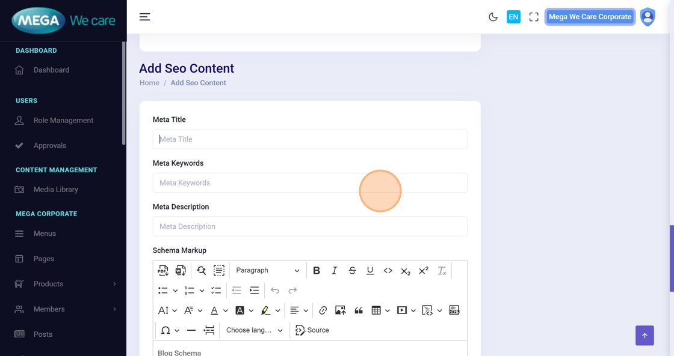Image resolution: width=674 pixels, height=356 pixels.
Task: Open the Paragraph heading dropdown
Action: point(267,271)
